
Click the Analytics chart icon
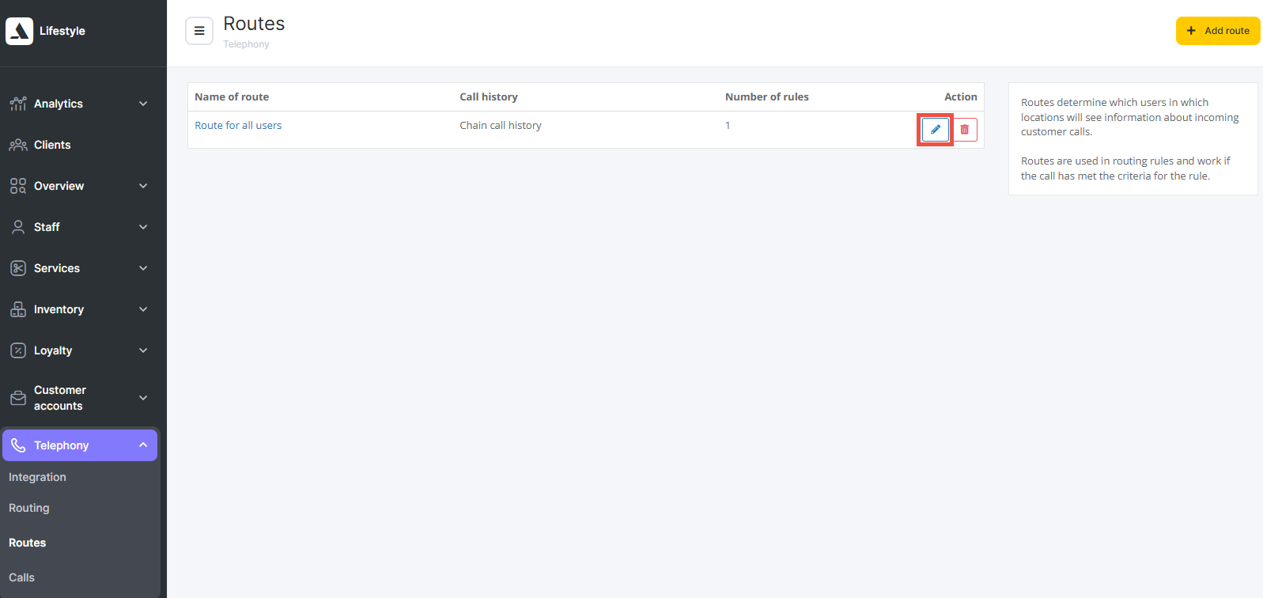(18, 104)
